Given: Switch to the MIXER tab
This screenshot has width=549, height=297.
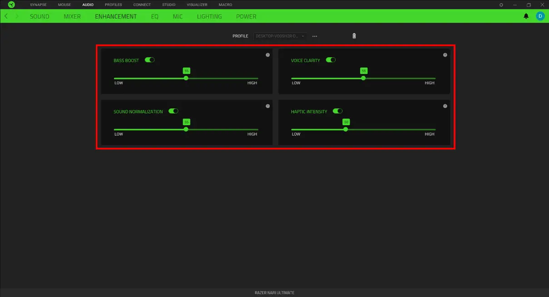Looking at the screenshot, I should coord(72,16).
